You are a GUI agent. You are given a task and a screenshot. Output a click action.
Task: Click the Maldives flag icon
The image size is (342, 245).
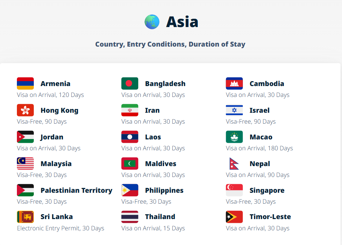tap(130, 163)
